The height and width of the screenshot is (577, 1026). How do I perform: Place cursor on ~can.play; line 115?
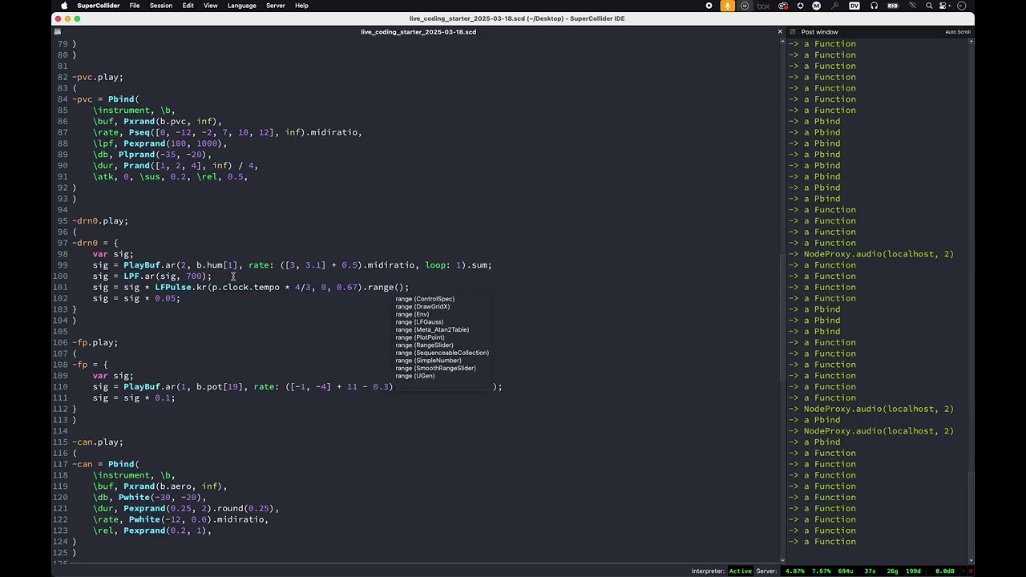tap(98, 442)
